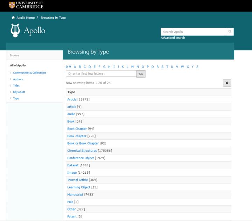Expand the Keywords browse option

tap(19, 92)
